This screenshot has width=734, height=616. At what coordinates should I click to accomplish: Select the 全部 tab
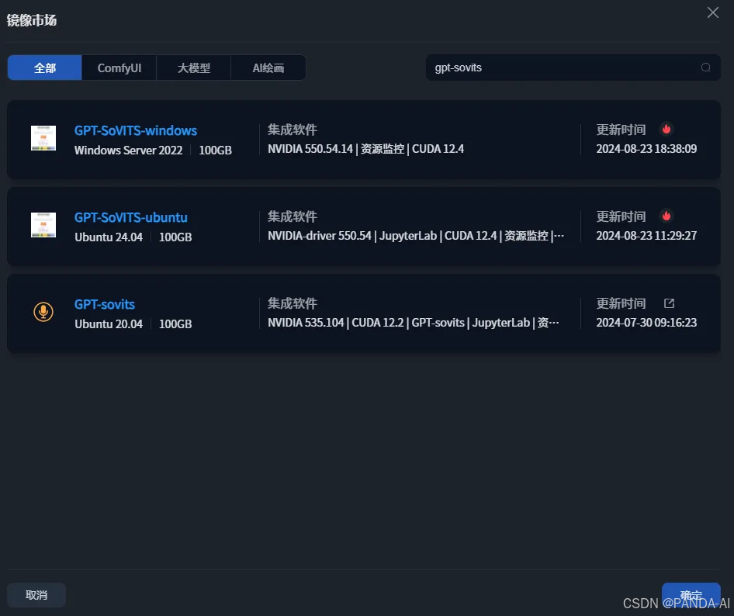click(44, 67)
